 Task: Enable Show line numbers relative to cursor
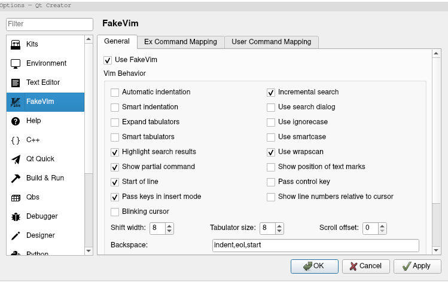[271, 197]
